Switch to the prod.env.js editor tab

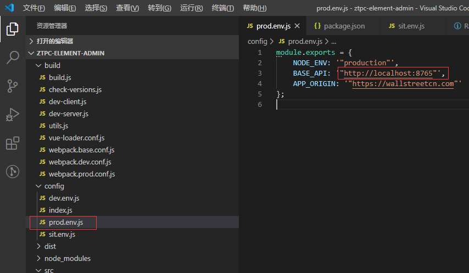(x=273, y=26)
